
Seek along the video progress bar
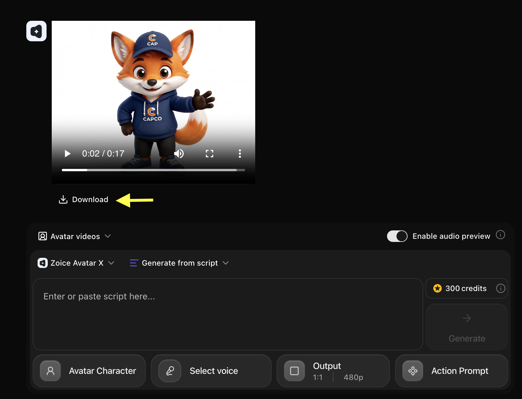coord(153,170)
